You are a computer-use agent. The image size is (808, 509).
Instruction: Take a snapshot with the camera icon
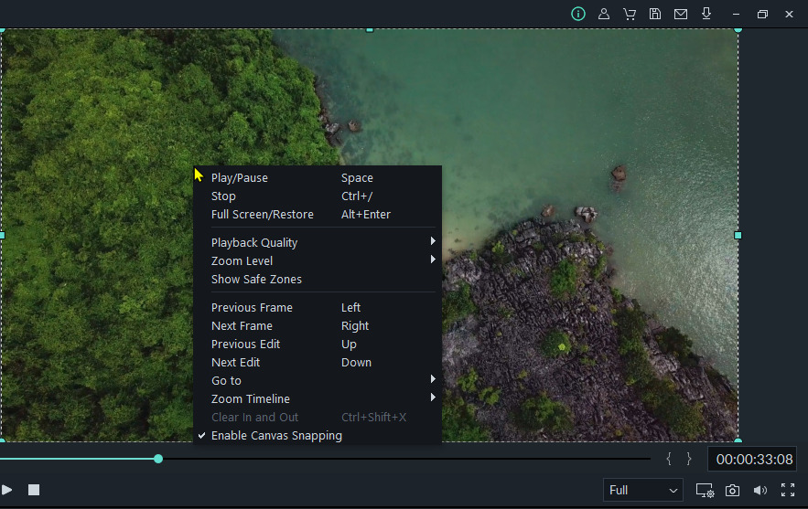tap(732, 491)
